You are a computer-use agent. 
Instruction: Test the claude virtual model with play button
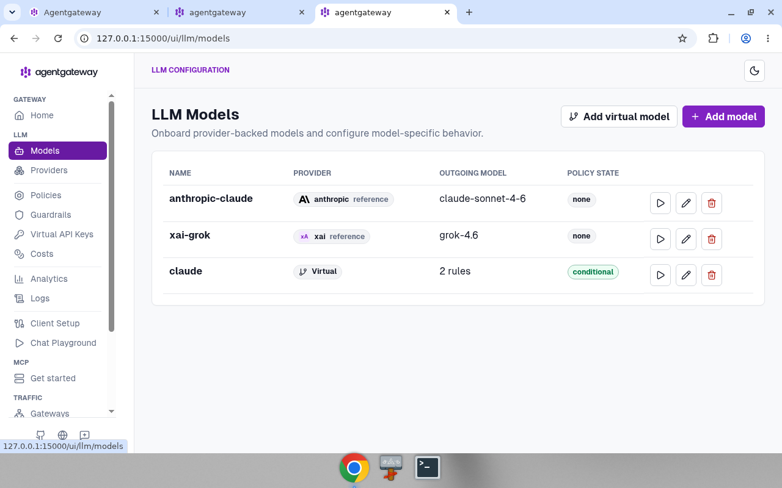(x=660, y=275)
